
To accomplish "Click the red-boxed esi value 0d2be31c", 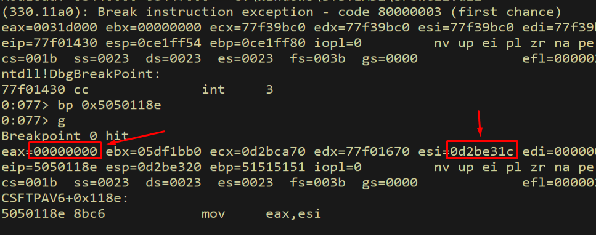I will tap(482, 152).
